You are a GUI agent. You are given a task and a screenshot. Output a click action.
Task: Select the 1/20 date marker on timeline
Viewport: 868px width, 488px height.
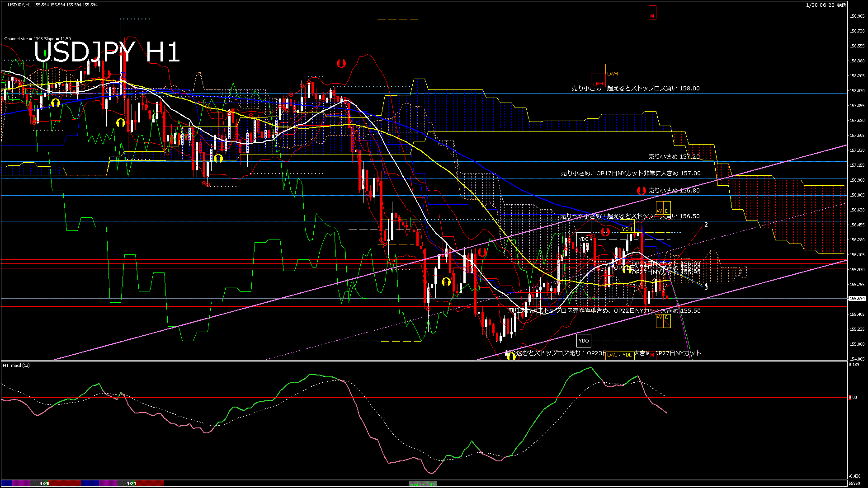coord(45,483)
